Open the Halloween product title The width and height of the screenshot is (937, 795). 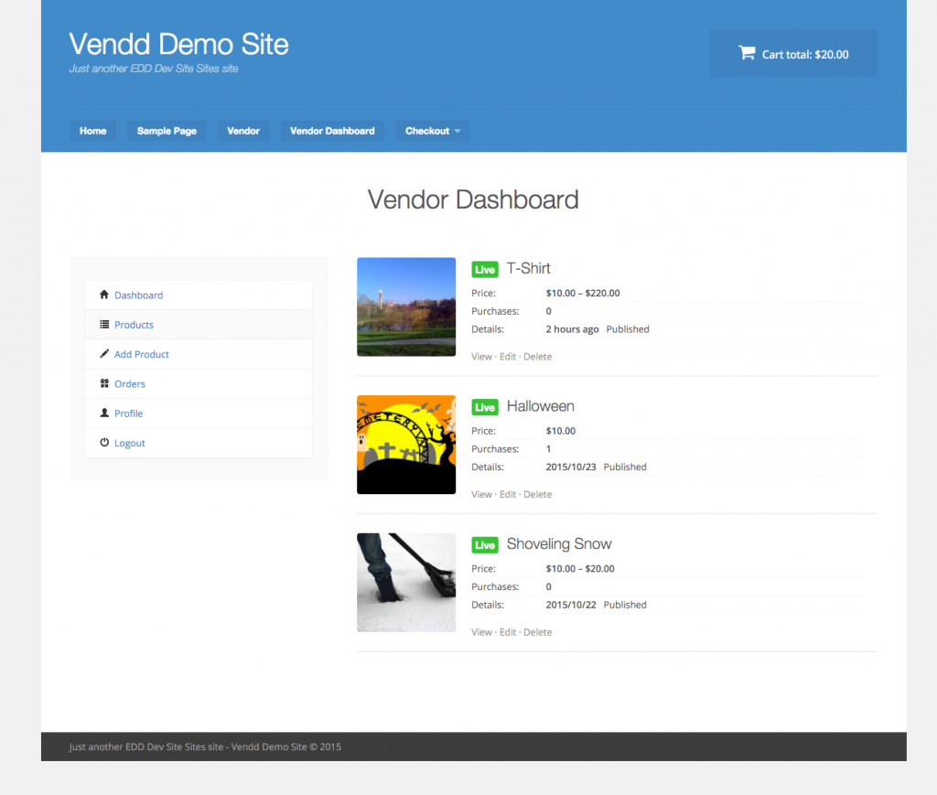[540, 406]
